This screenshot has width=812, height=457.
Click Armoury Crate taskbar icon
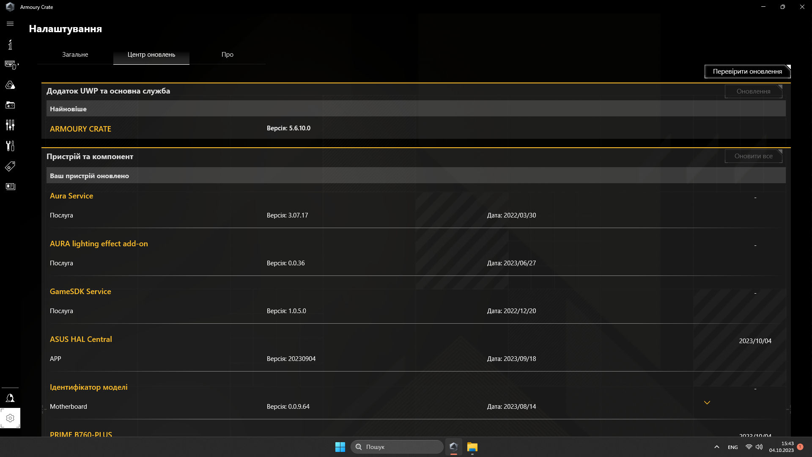pos(453,447)
